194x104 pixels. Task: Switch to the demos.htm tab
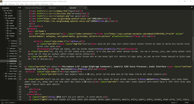pos(52,8)
